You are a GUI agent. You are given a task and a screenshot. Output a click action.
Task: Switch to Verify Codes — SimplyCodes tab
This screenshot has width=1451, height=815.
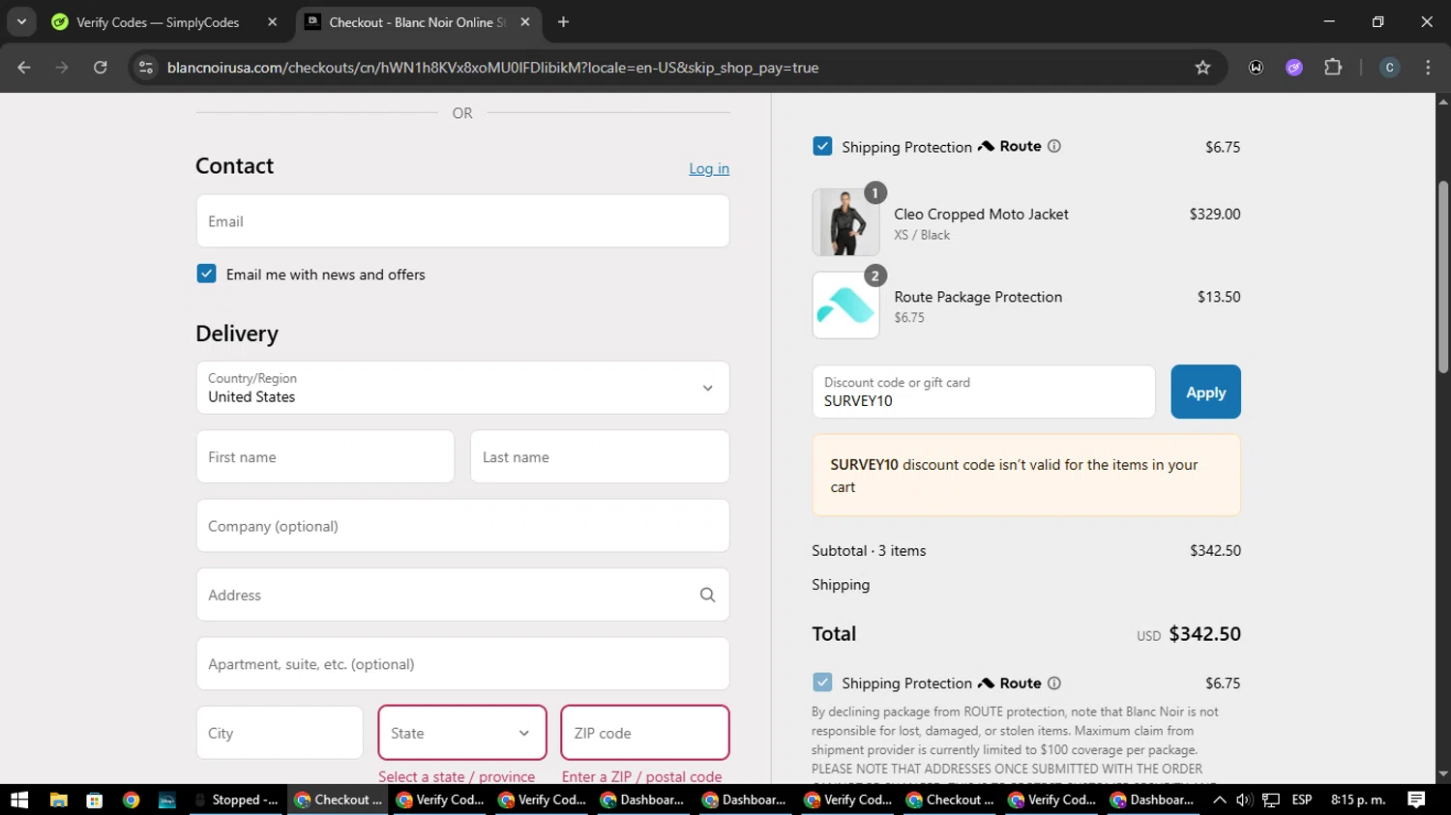[x=158, y=22]
